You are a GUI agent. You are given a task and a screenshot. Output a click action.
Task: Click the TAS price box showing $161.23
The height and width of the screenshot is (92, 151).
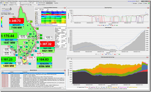8,59
